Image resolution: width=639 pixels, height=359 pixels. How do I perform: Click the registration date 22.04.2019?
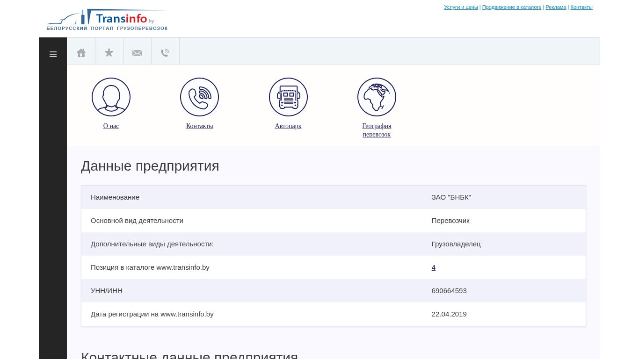coord(449,314)
